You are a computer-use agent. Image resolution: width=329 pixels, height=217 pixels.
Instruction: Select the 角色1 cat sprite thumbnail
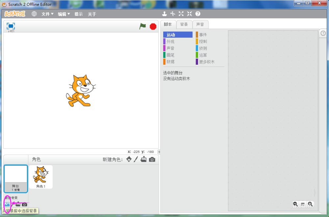click(x=41, y=177)
